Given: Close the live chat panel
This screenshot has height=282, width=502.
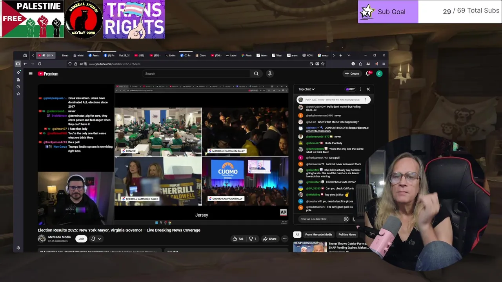Looking at the screenshot, I should [368, 89].
